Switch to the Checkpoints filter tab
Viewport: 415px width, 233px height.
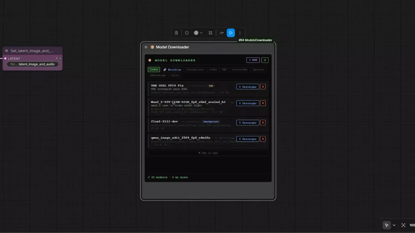195,70
